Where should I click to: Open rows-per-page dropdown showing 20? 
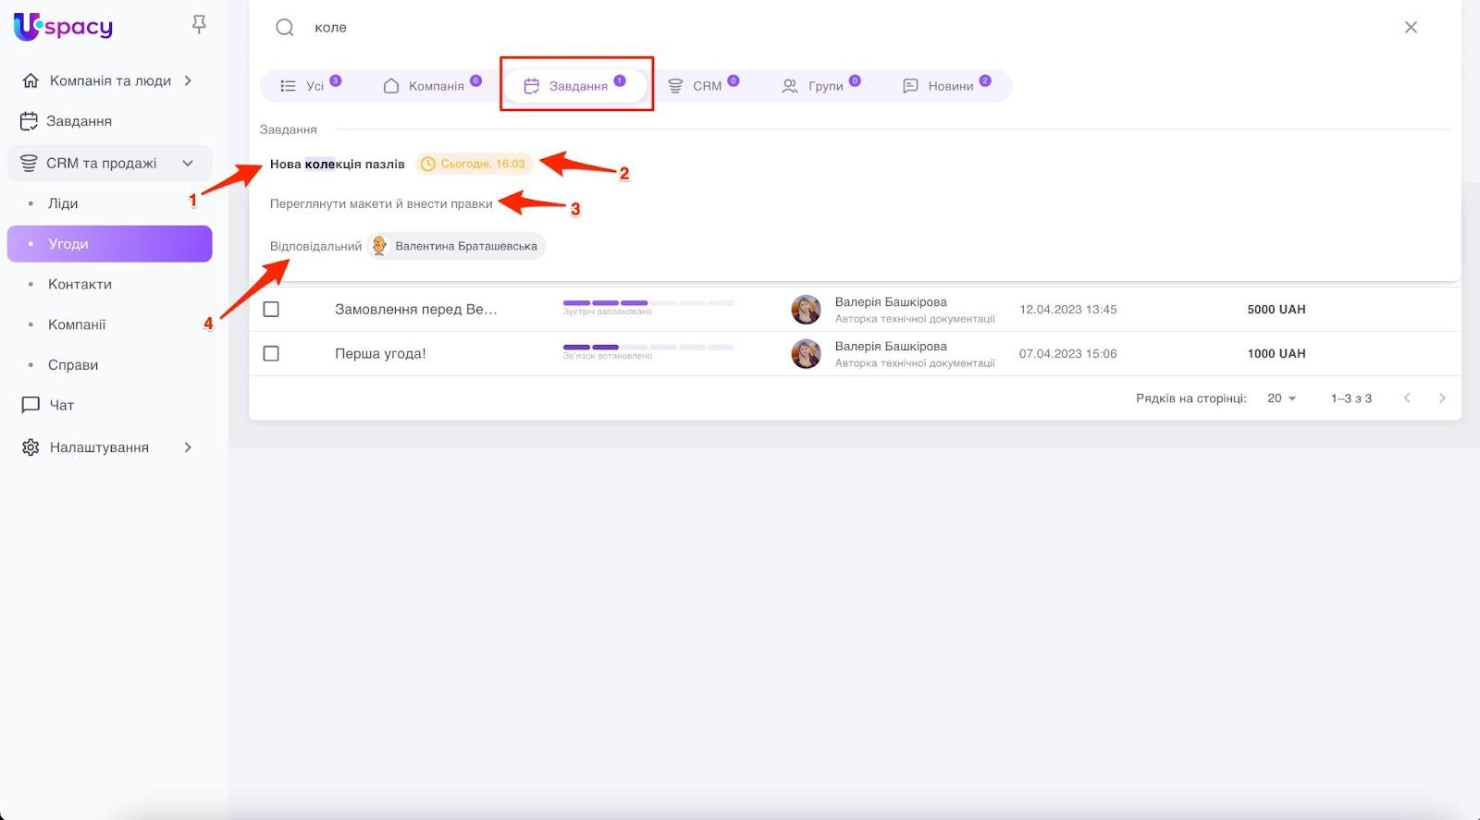[1282, 398]
